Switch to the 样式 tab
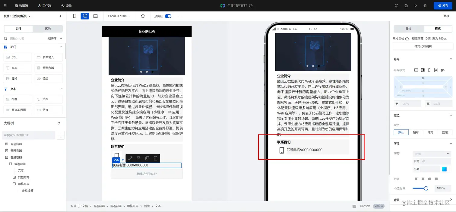 (x=438, y=29)
